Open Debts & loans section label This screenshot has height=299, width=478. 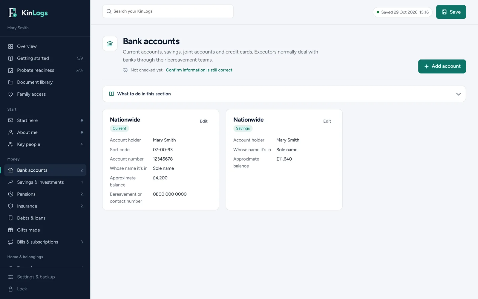[31, 218]
